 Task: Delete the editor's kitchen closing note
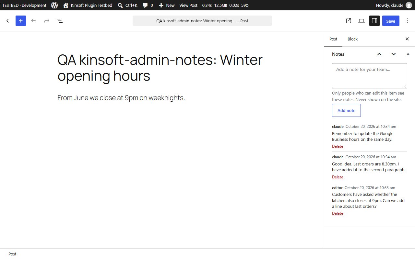click(338, 213)
